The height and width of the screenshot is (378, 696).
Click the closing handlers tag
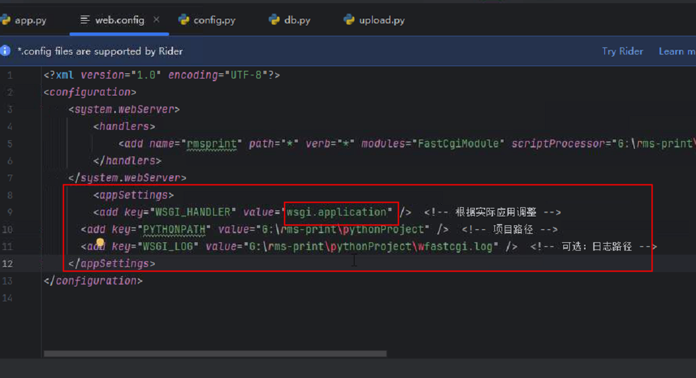[127, 161]
